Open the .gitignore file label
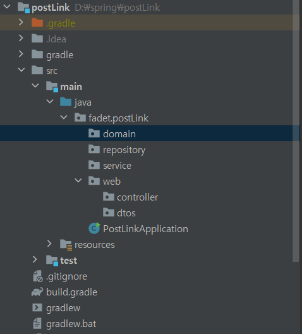The image size is (302, 334). pyautogui.click(x=66, y=276)
